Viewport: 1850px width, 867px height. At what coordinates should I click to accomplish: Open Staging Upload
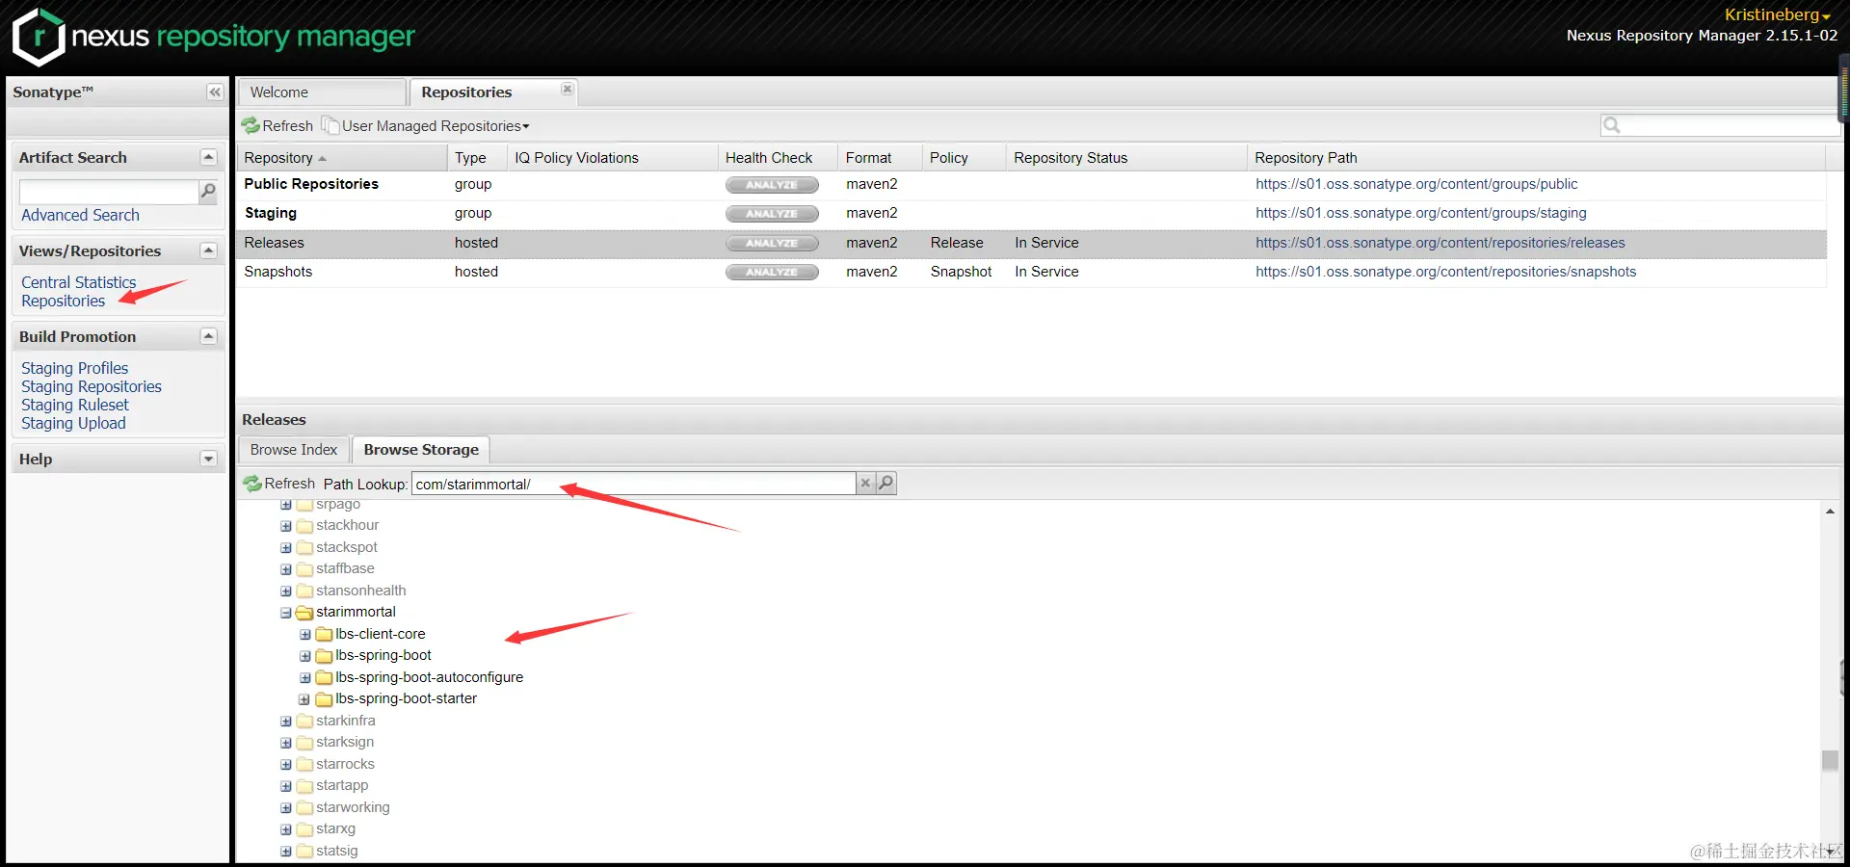point(73,423)
